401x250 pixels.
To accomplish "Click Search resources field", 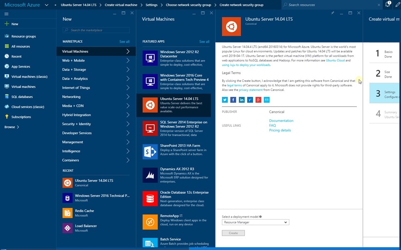I will coord(332,5).
